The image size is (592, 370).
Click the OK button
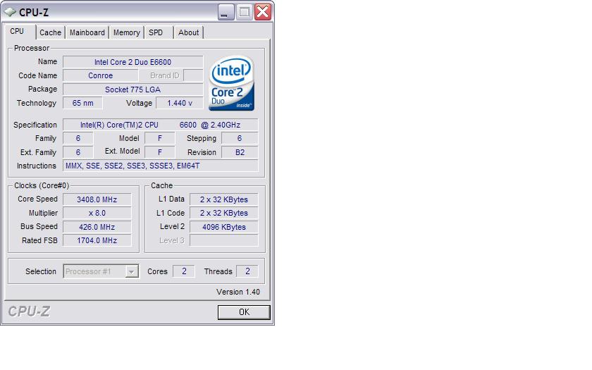coord(244,312)
